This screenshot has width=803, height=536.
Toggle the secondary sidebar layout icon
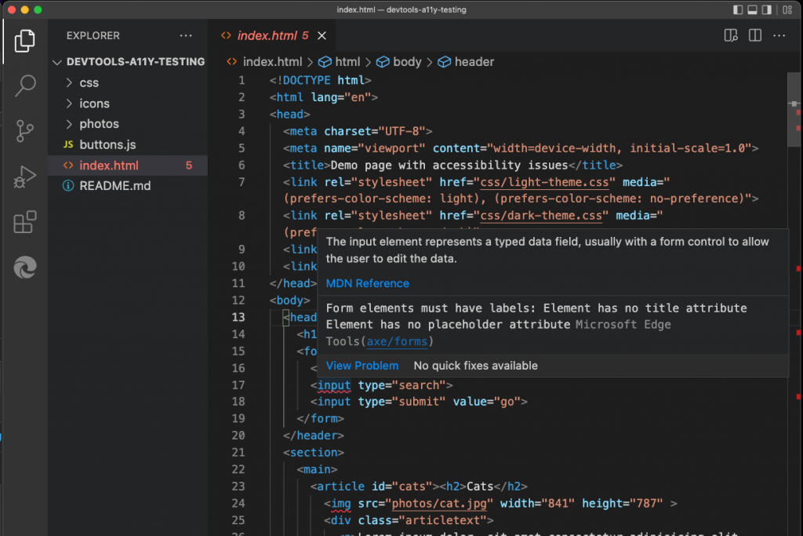click(x=767, y=9)
